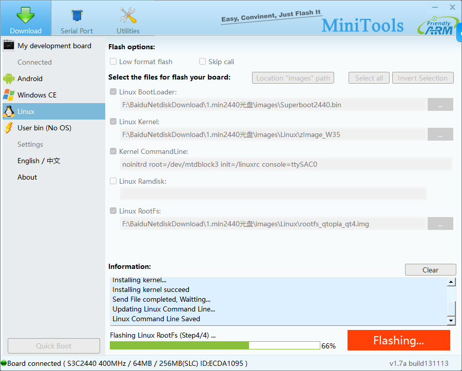Image resolution: width=462 pixels, height=371 pixels.
Task: Click the information log scrollbar thumb
Action: pos(451,308)
